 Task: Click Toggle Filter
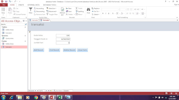tap(52, 14)
